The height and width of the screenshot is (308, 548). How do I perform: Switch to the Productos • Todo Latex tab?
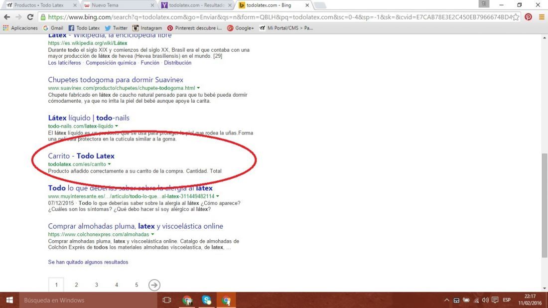click(x=40, y=5)
